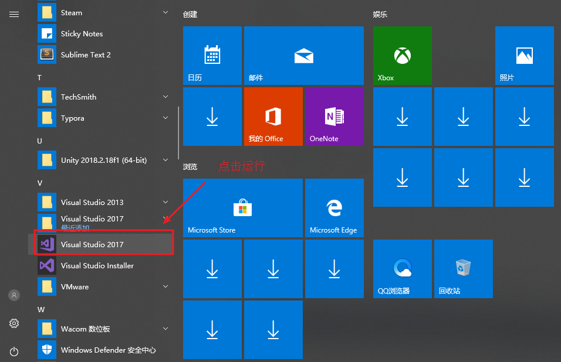The height and width of the screenshot is (362, 561).
Task: Open the 我的 Office tile
Action: click(x=273, y=117)
